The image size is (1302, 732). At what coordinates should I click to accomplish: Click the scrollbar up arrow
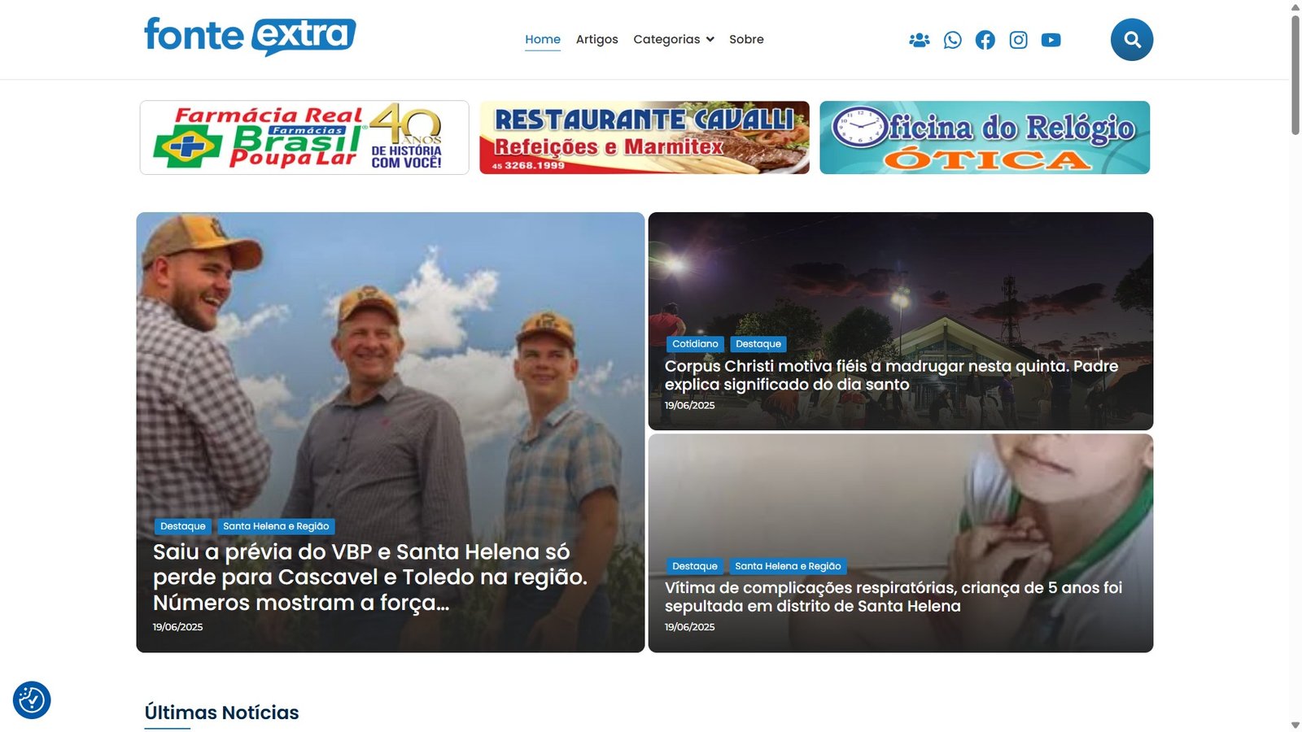point(1295,7)
